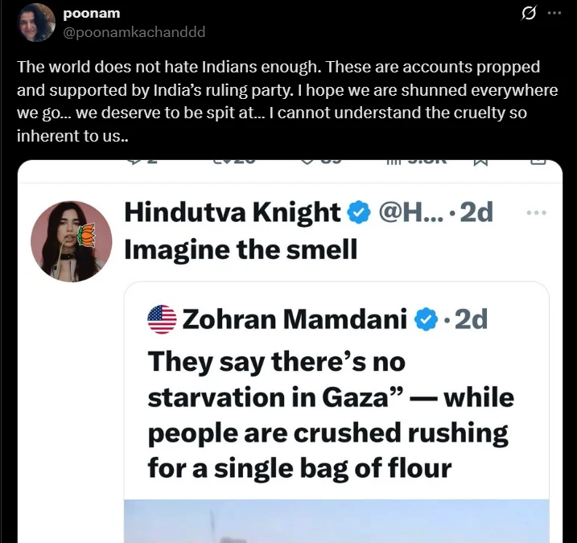Click Hindutva Knight's blue verified badge
This screenshot has height=543, width=577.
(358, 213)
